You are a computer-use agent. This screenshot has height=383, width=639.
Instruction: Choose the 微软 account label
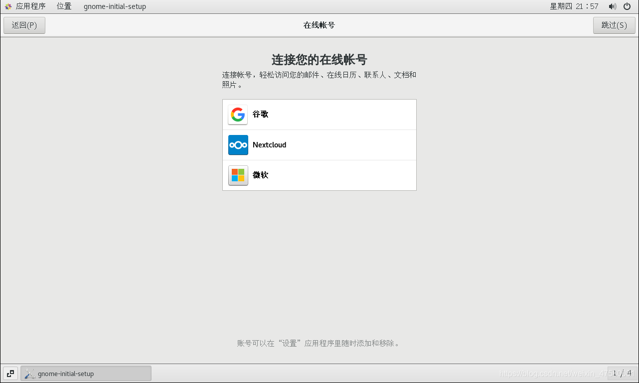pos(261,175)
